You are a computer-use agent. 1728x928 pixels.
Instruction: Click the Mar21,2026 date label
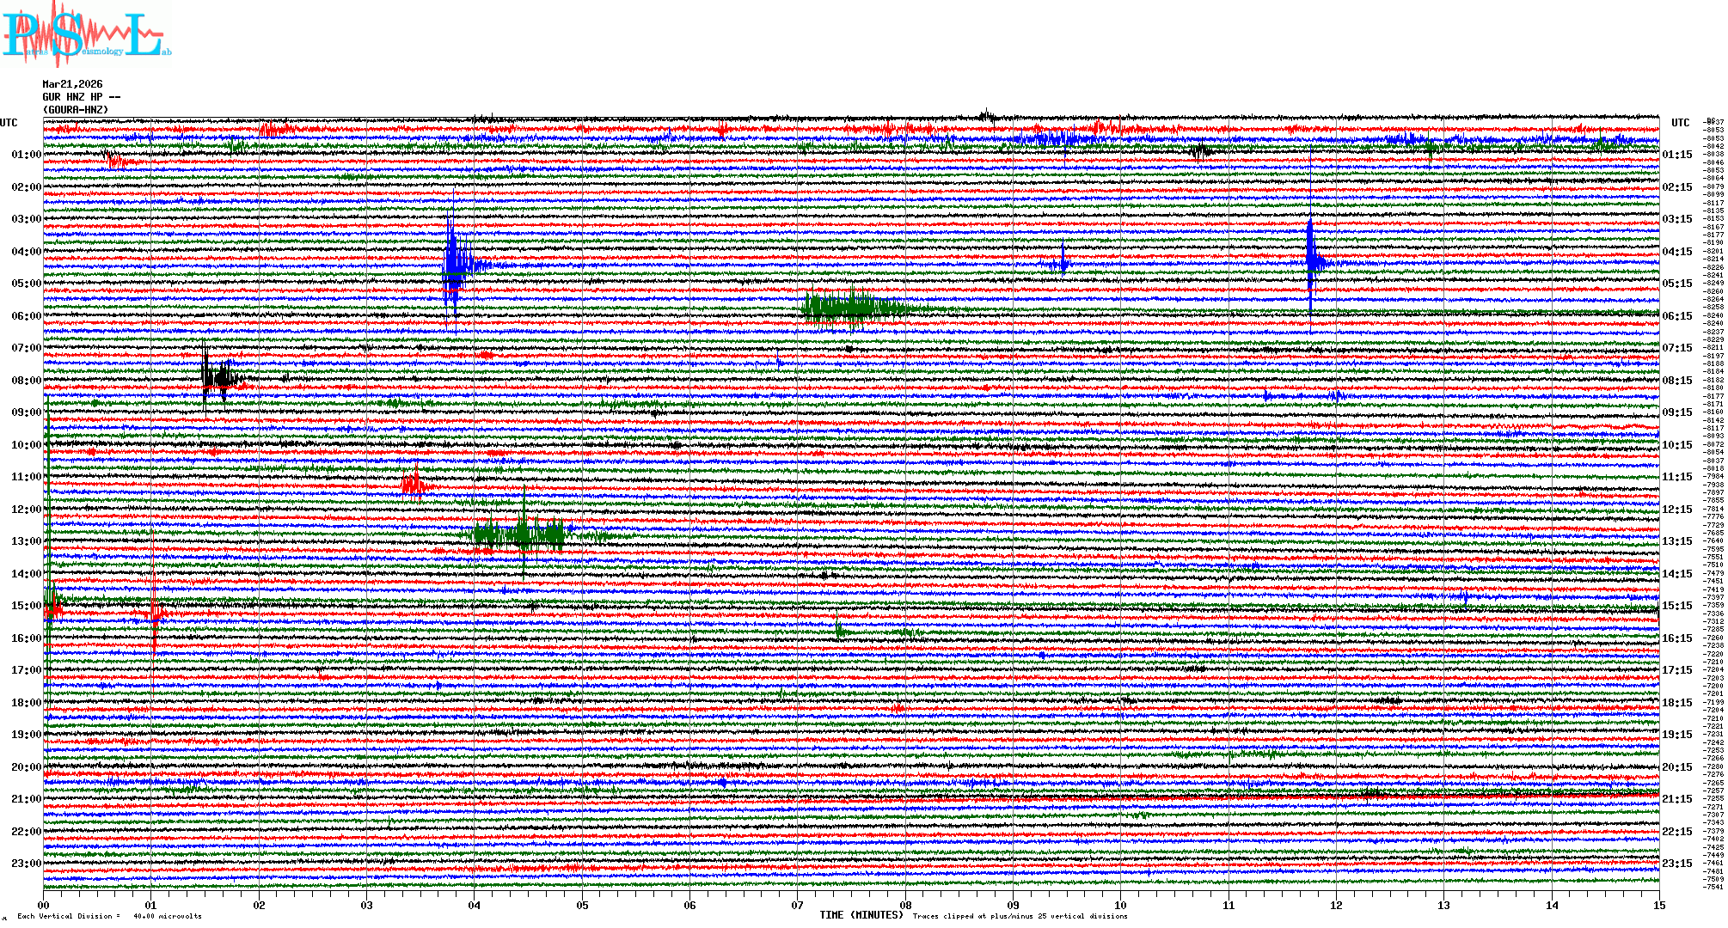pyautogui.click(x=72, y=84)
